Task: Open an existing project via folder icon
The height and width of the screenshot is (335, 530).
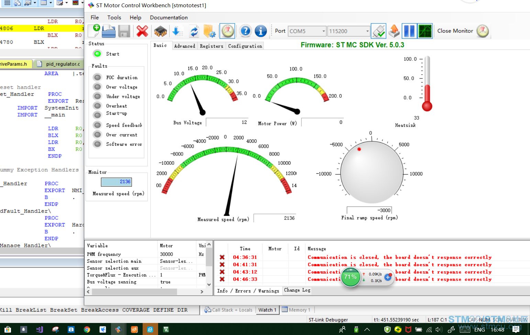Action: tap(109, 31)
